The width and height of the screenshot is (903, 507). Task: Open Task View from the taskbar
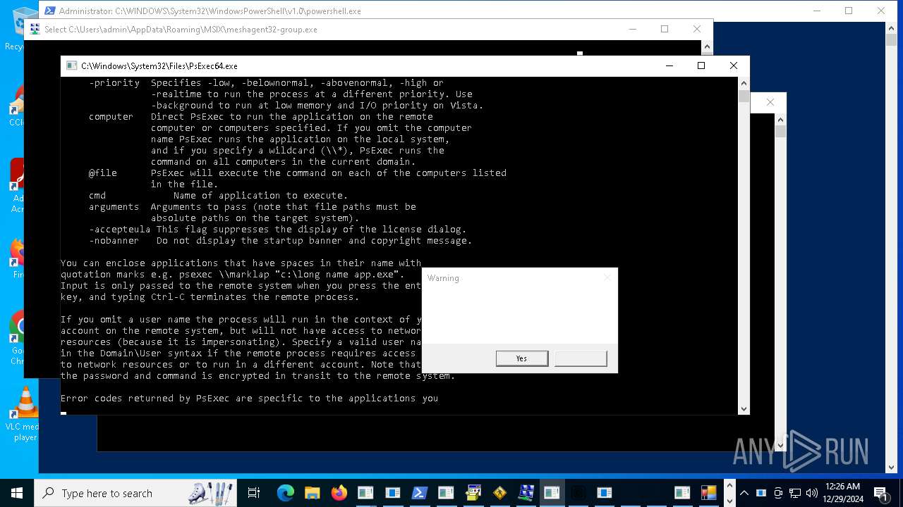pos(254,493)
